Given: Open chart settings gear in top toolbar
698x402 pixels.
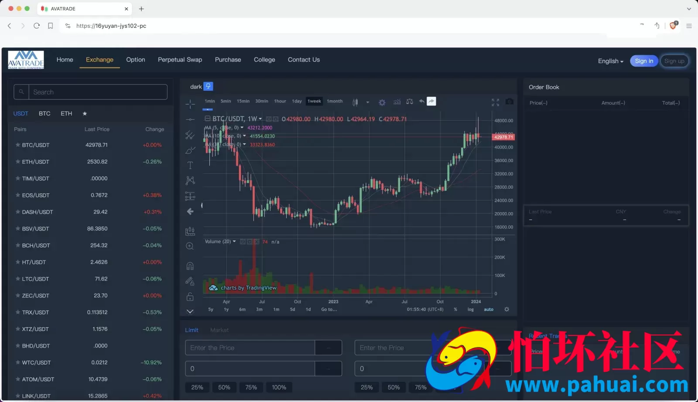Looking at the screenshot, I should 382,102.
